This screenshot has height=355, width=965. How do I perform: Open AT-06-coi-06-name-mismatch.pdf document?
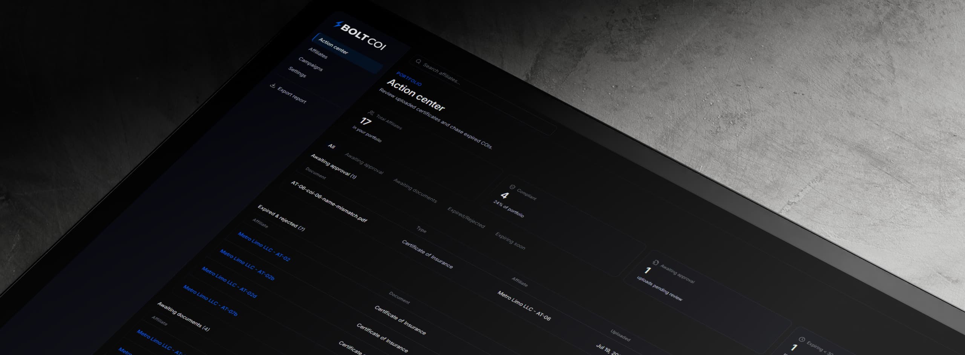click(329, 202)
